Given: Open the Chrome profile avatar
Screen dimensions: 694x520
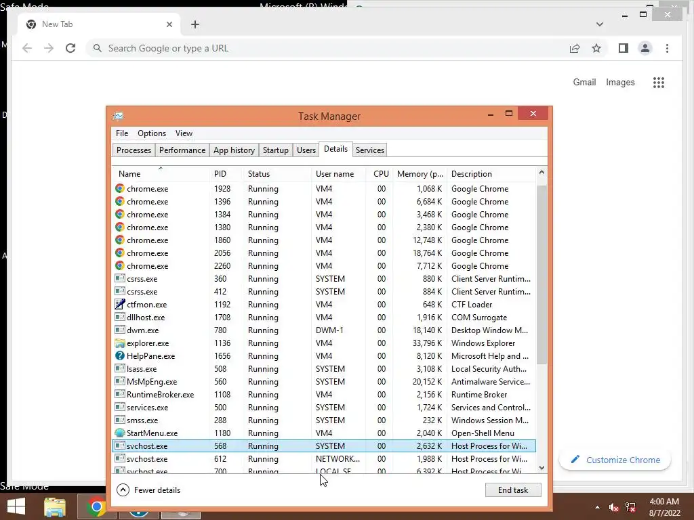Looking at the screenshot, I should (x=645, y=48).
